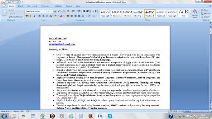
Task: Apply Normal style
Action: (x=127, y=13)
